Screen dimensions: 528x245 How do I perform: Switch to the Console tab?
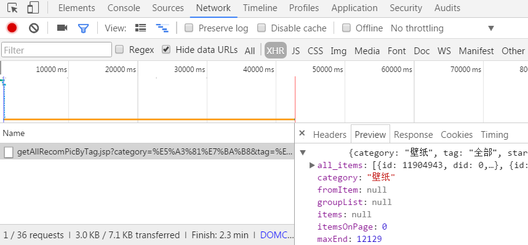coord(124,8)
